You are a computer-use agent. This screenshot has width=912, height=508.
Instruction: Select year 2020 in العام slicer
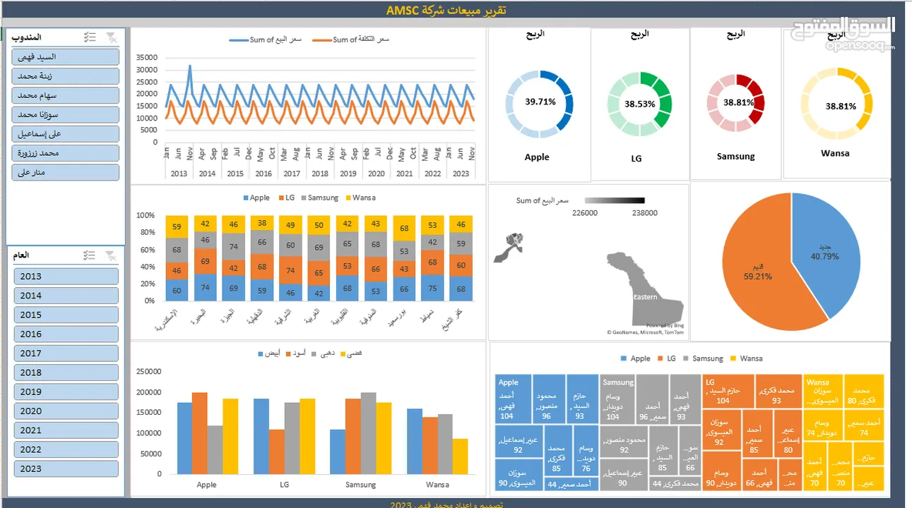click(66, 411)
